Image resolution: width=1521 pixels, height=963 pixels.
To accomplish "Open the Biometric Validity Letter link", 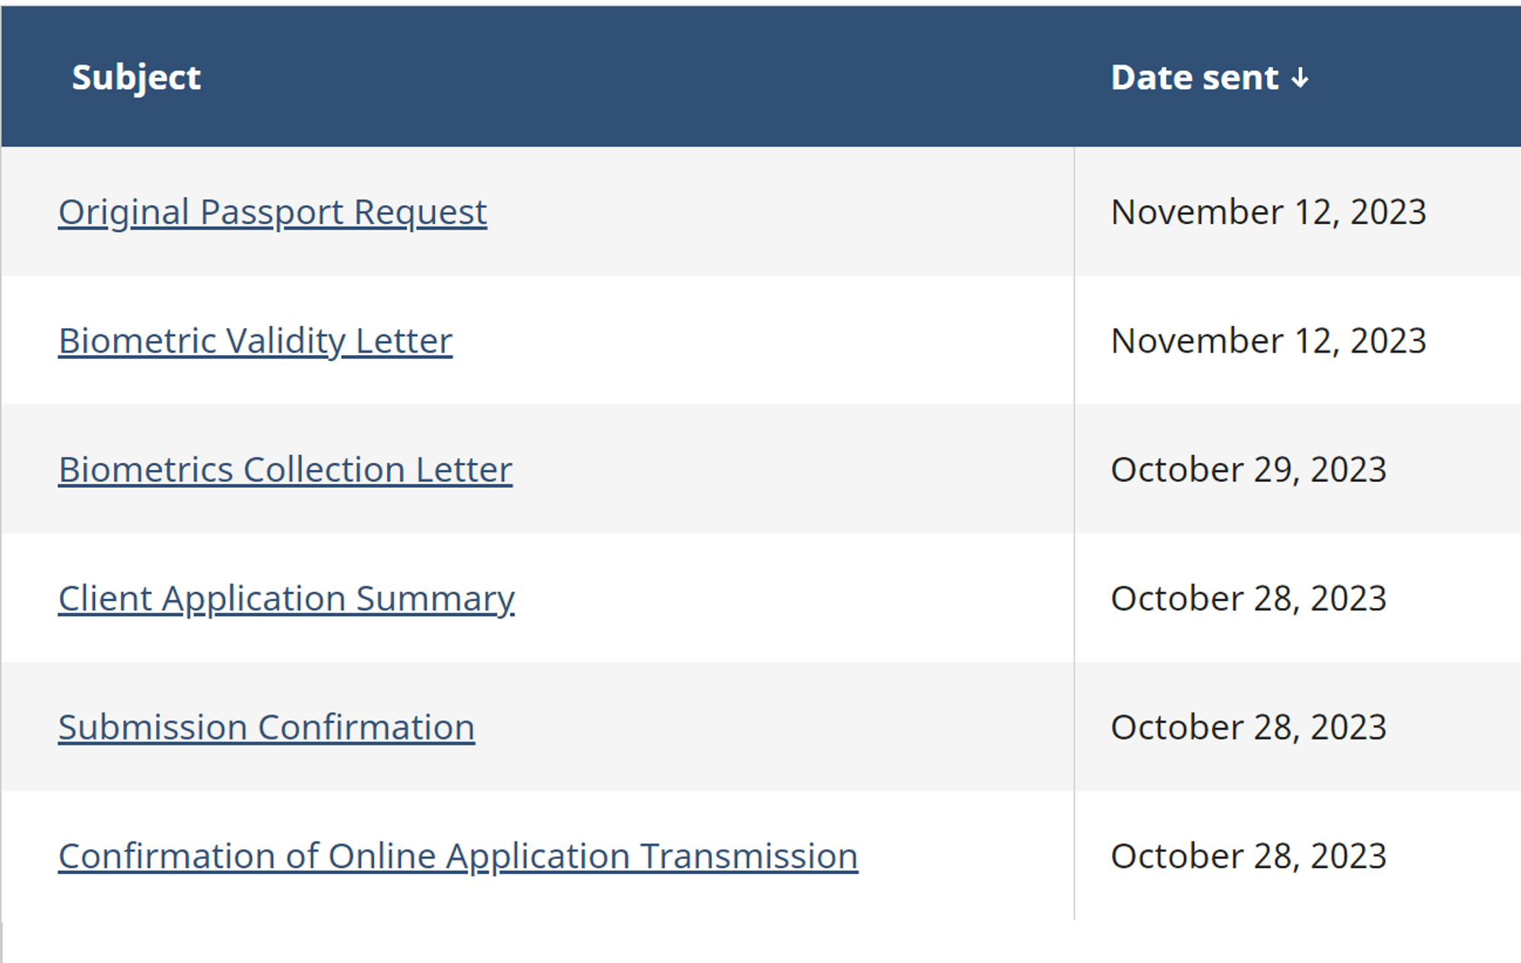I will [x=255, y=341].
